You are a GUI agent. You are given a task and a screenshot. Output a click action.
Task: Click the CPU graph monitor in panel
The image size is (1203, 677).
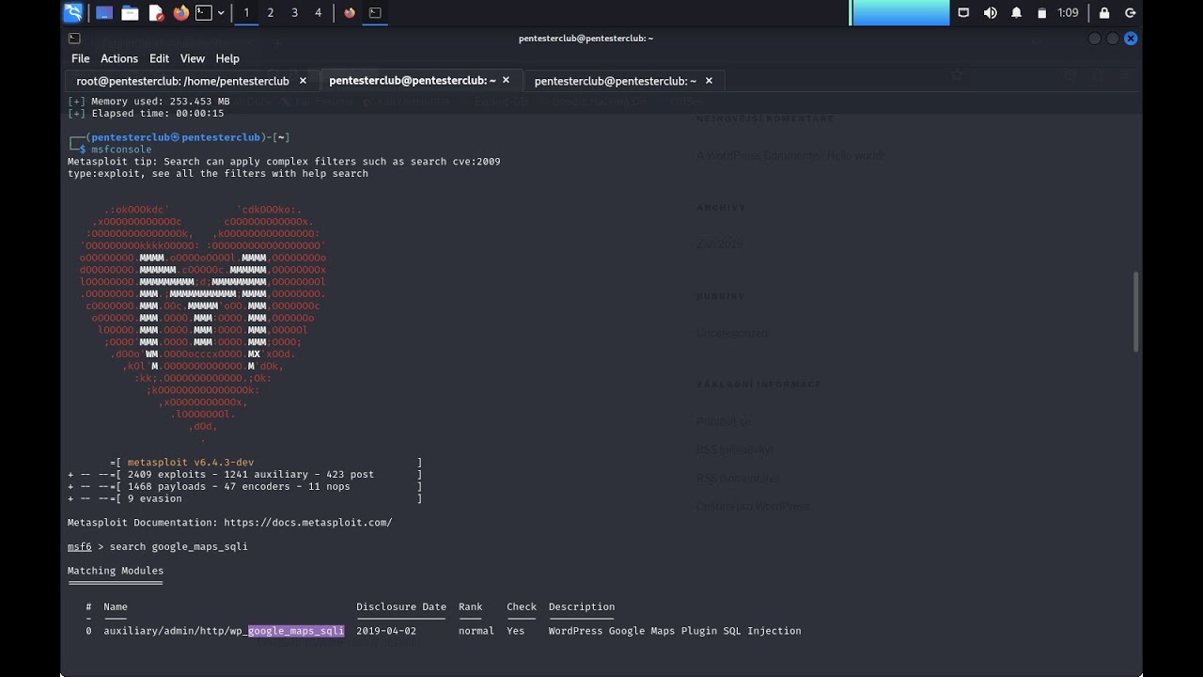900,12
